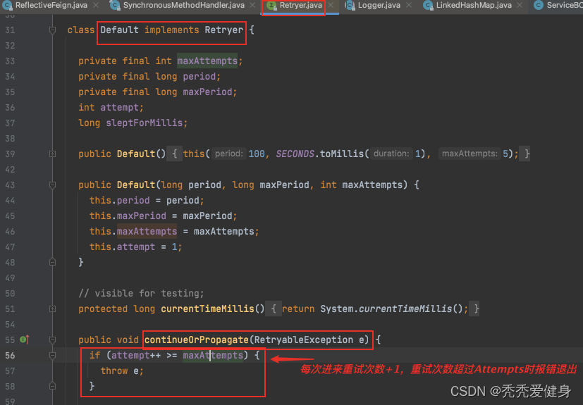Click the Retryer.java interface file icon
The height and width of the screenshot is (405, 583).
click(272, 5)
